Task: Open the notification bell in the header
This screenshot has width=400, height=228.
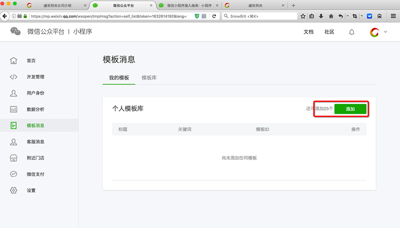Action: pyautogui.click(x=352, y=32)
